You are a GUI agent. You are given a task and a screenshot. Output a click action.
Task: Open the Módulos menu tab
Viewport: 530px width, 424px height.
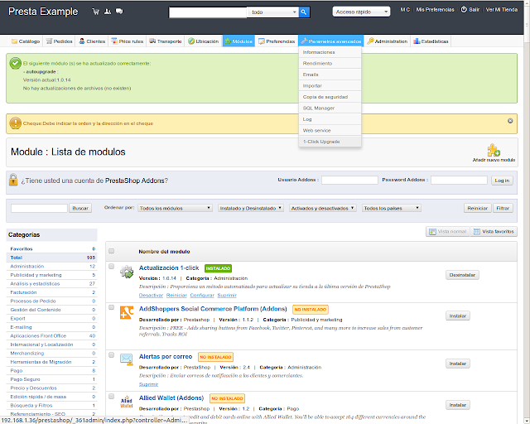(x=238, y=41)
